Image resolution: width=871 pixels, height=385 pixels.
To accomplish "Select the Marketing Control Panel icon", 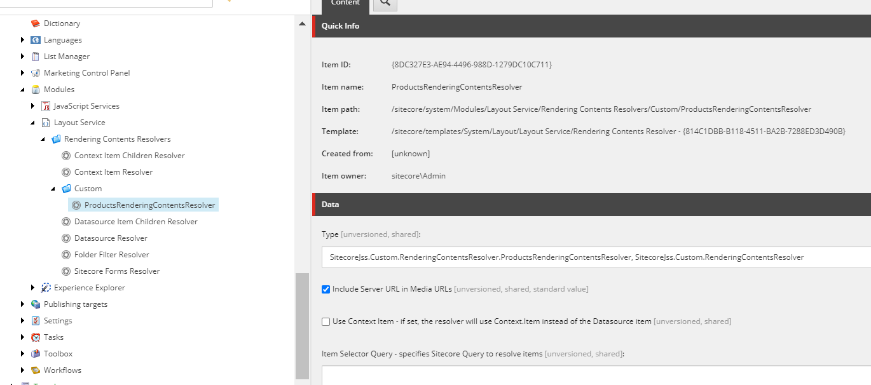I will (x=34, y=72).
